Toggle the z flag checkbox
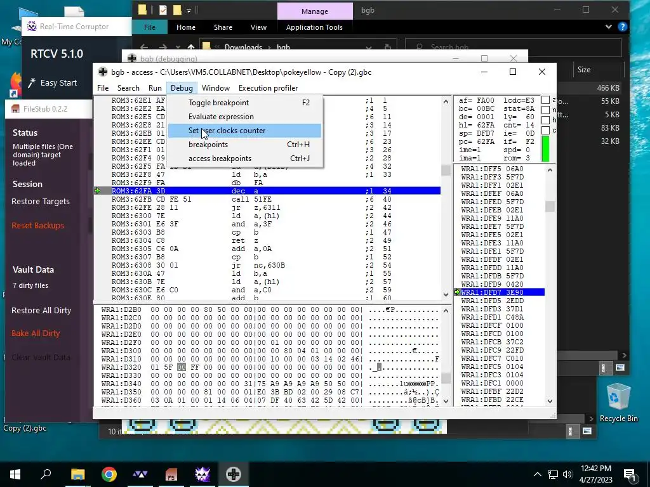 tap(545, 100)
